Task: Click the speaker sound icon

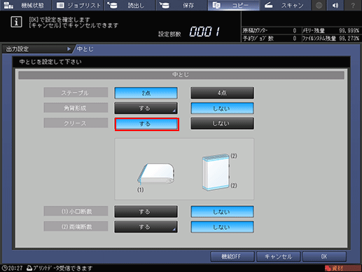Action: point(335,5)
